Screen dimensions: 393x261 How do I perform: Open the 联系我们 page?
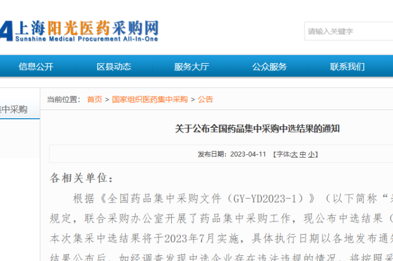(347, 67)
